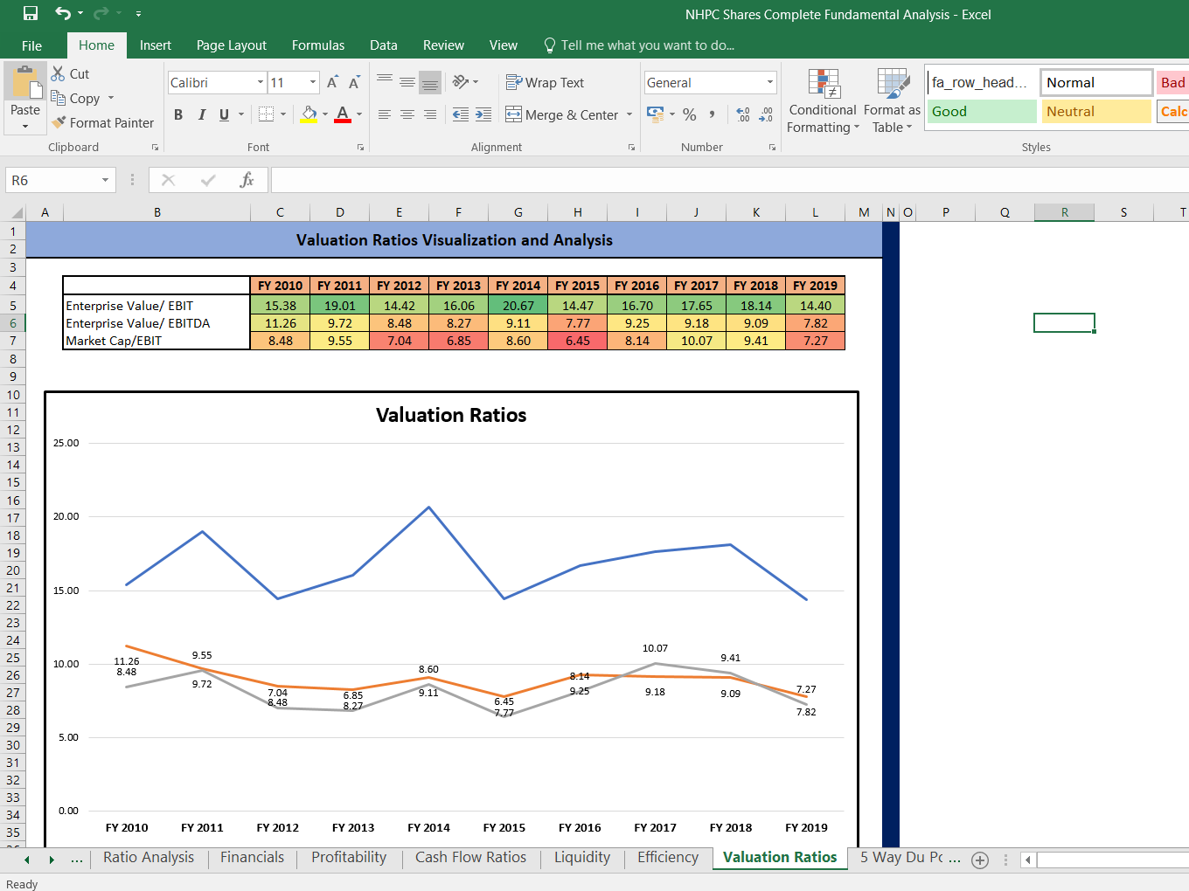This screenshot has height=891, width=1189.
Task: Open the Number dialog launcher
Action: 772,148
